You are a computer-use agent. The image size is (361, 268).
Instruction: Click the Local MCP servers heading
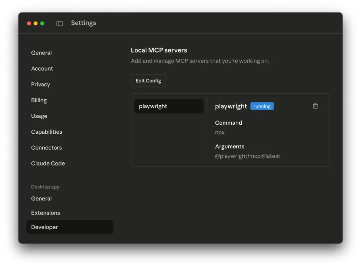point(159,50)
